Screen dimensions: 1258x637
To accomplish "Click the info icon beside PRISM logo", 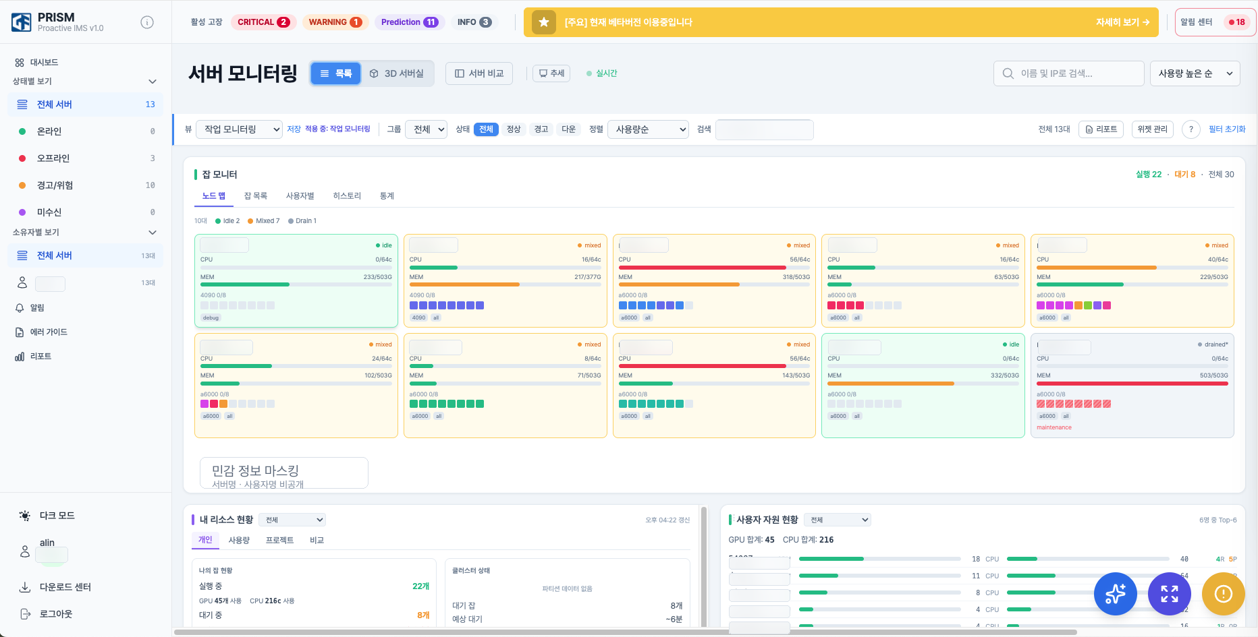I will [x=147, y=22].
